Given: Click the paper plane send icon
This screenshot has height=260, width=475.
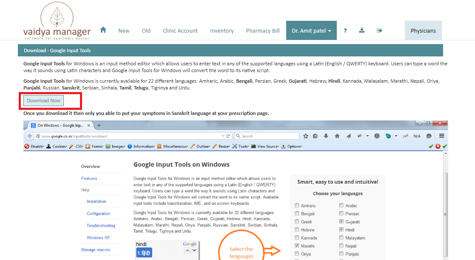Looking at the screenshot, I should pyautogui.click(x=348, y=136).
